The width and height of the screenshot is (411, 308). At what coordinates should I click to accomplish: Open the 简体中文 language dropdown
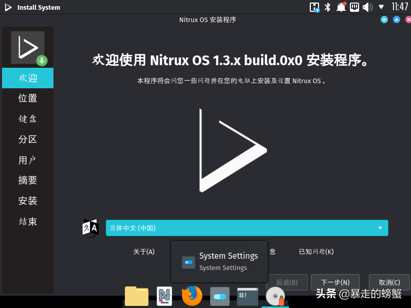[247, 228]
